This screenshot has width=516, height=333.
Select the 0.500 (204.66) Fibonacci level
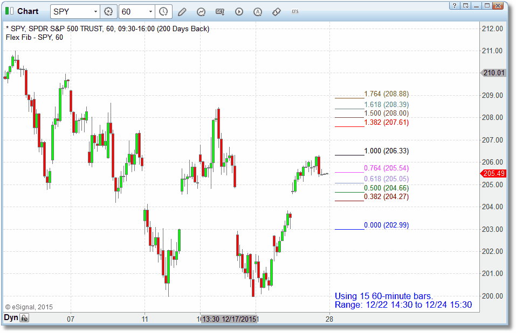387,188
